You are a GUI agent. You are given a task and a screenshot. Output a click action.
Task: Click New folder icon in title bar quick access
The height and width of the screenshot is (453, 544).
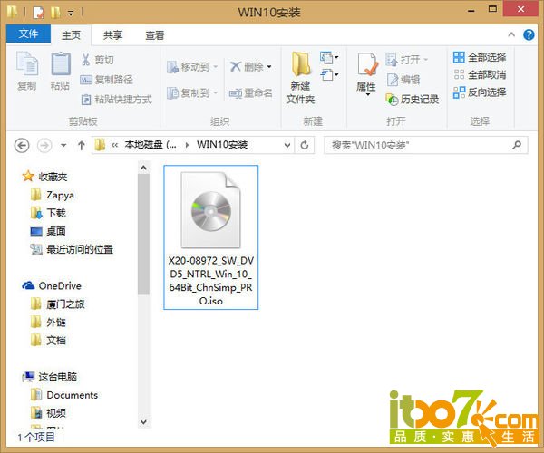pyautogui.click(x=55, y=13)
